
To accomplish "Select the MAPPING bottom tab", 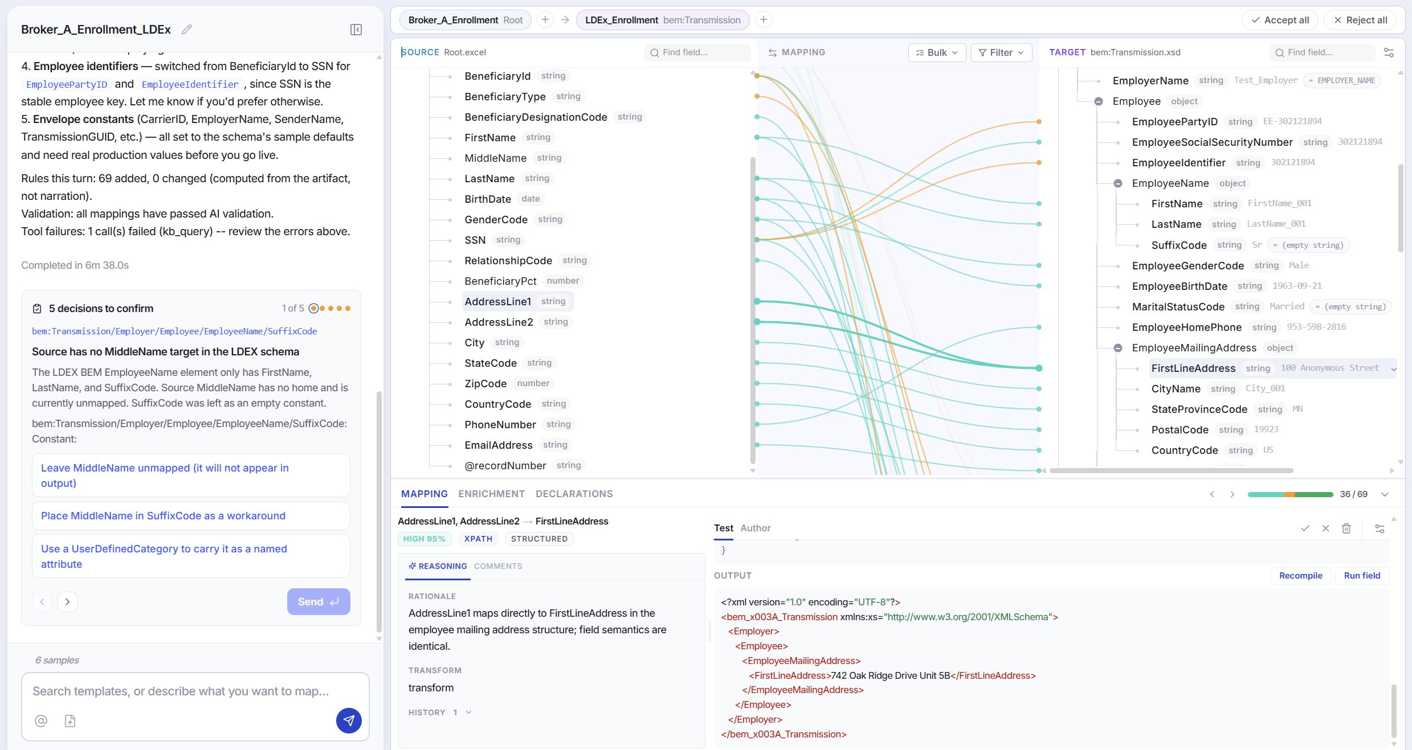I will [424, 494].
